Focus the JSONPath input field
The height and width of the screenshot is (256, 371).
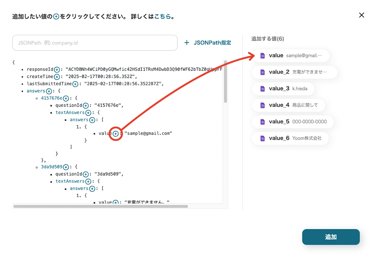pyautogui.click(x=95, y=43)
